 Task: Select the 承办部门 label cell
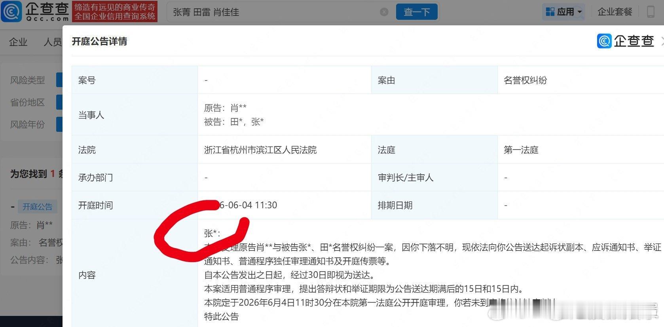tap(135, 177)
